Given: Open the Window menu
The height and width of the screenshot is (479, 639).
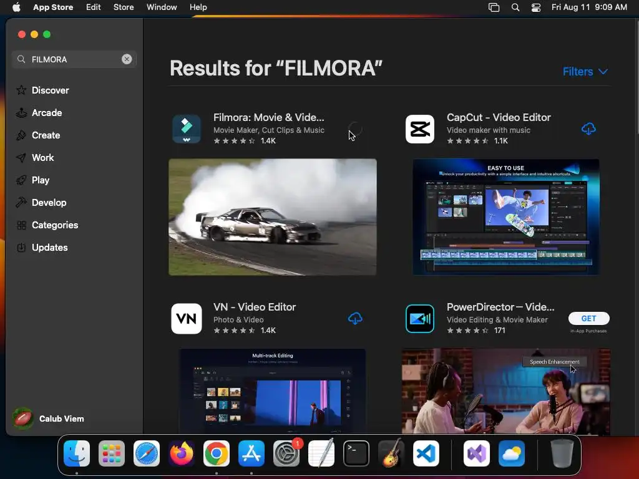Looking at the screenshot, I should [162, 7].
